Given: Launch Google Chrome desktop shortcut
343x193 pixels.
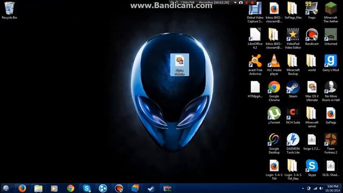Looking at the screenshot, I should pos(274,91).
